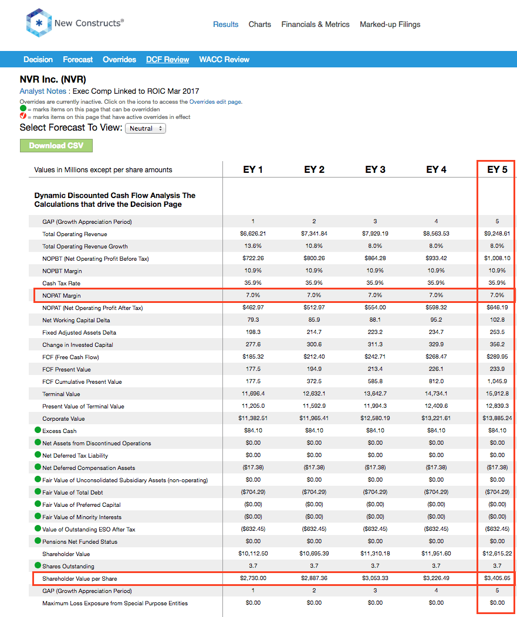This screenshot has width=517, height=617.
Task: Open the Results tab
Action: point(225,25)
